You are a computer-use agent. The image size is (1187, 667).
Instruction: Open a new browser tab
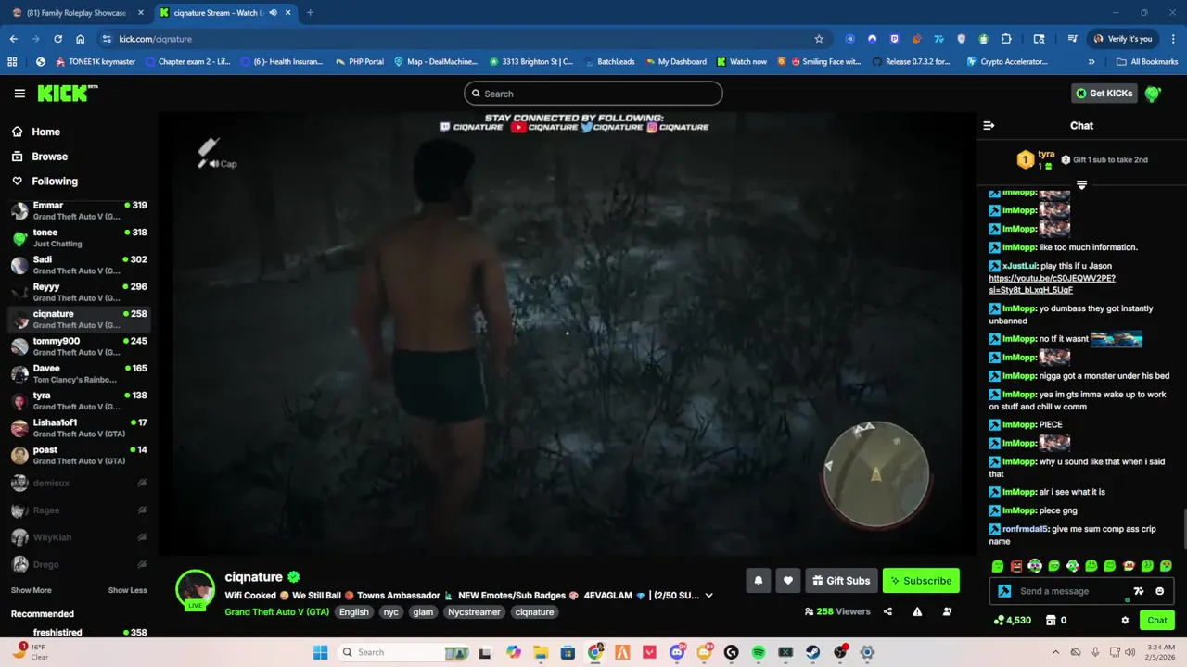[x=310, y=13]
